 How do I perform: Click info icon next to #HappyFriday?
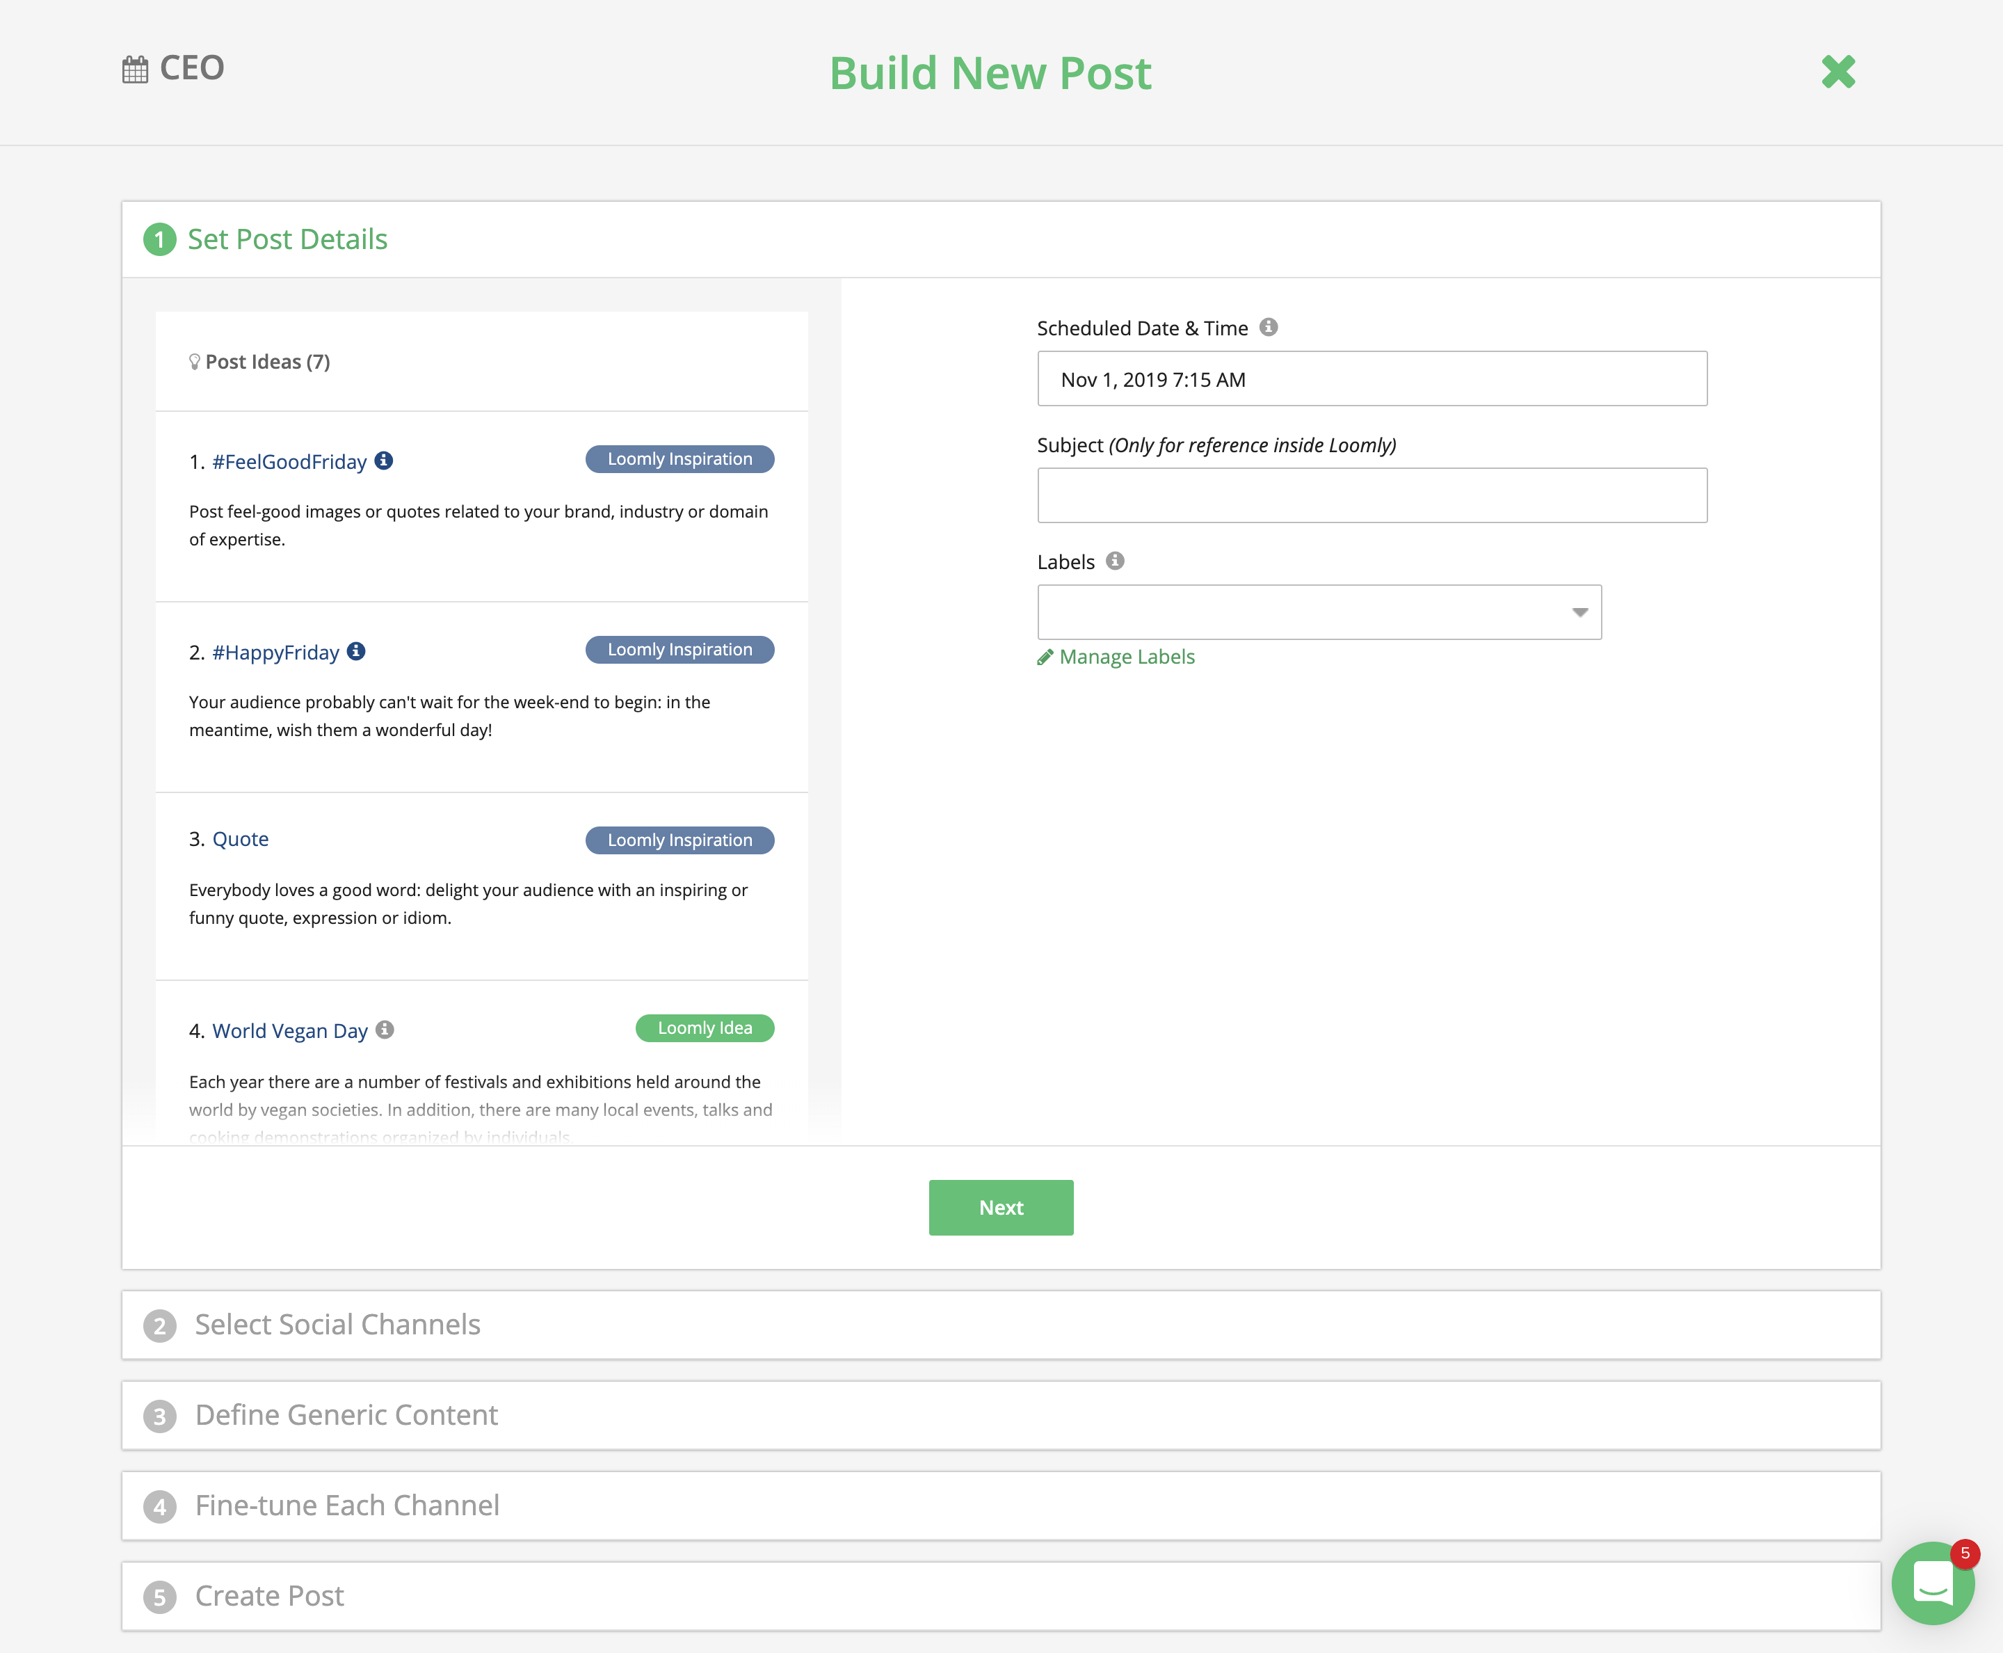[x=356, y=651]
